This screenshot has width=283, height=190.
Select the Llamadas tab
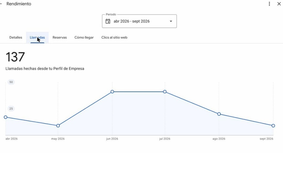(x=37, y=37)
